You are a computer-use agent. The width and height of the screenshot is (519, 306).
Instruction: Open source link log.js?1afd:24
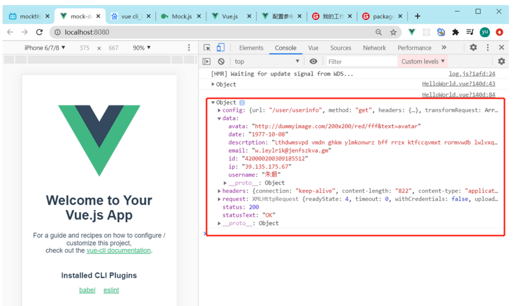coord(472,74)
